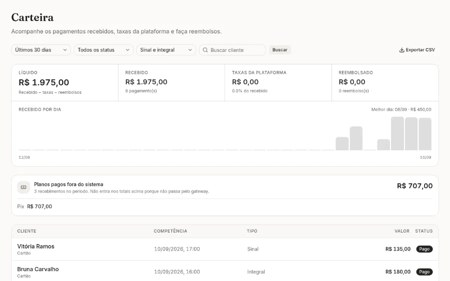The height and width of the screenshot is (281, 450).
Task: Click the Competência column header
Action: pyautogui.click(x=170, y=231)
